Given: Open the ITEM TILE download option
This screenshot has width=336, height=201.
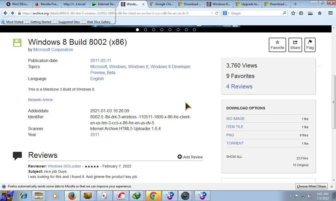Looking at the screenshot, I should (235, 127).
